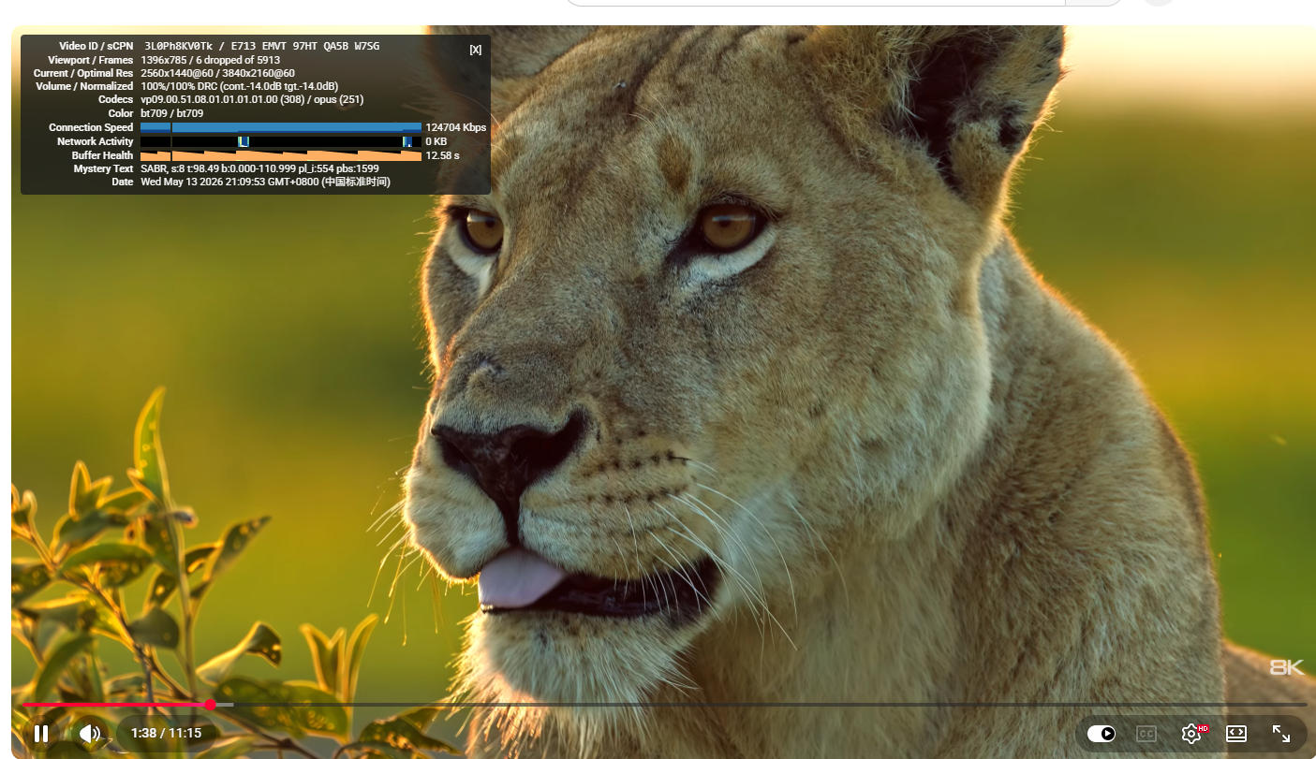Select video ID text "3L0Ph8KV0Tk / E713 EMVT 97HT QA5B W7SG"
This screenshot has width=1316, height=759.
pos(261,46)
